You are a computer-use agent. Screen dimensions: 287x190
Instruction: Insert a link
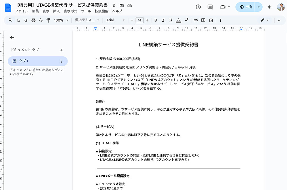(x=196, y=20)
